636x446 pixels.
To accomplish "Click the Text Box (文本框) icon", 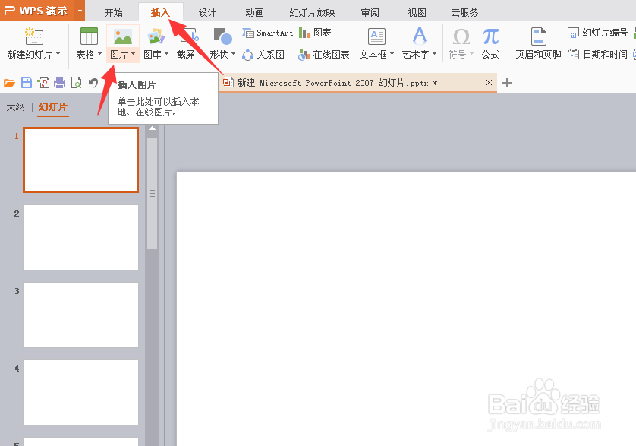I will click(376, 36).
